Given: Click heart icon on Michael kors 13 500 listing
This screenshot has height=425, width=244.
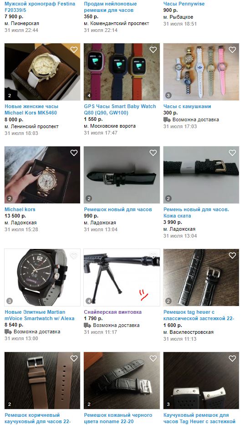Looking at the screenshot, I should (x=74, y=153).
